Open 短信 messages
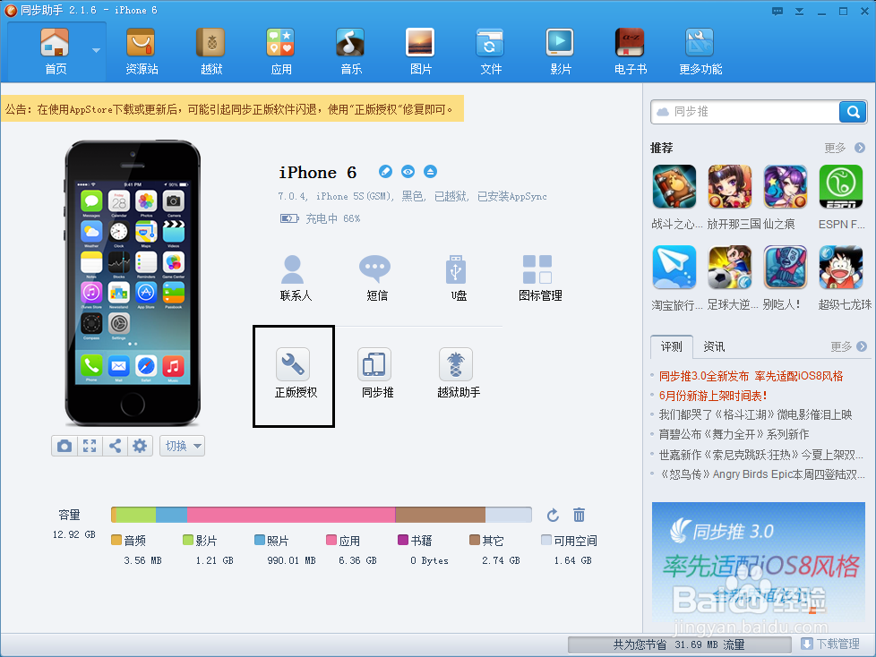This screenshot has width=876, height=657. tap(376, 278)
